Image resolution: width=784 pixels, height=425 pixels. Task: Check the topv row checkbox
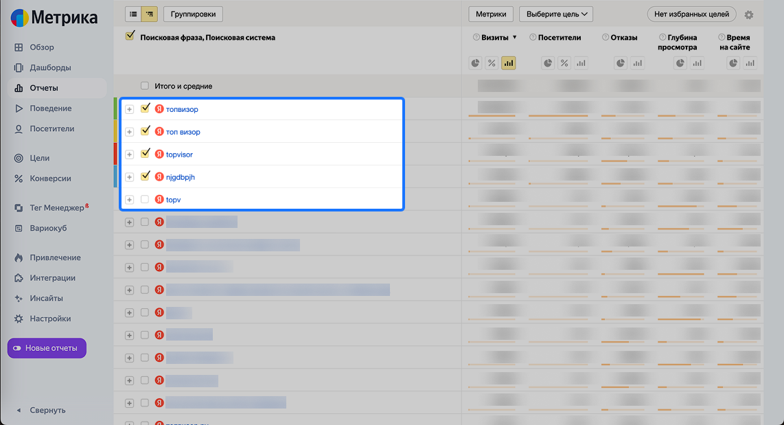click(144, 199)
